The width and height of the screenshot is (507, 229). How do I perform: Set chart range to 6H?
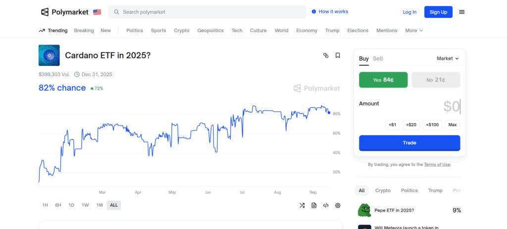[x=58, y=205]
